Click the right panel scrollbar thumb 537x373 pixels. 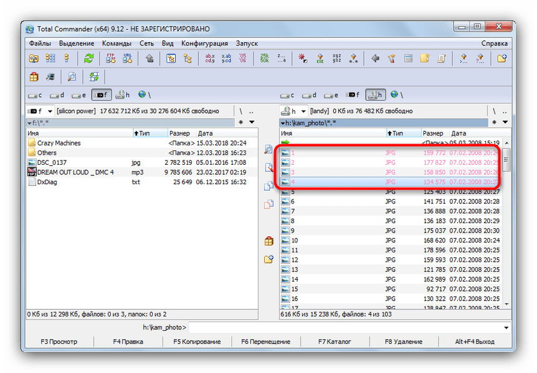[506, 159]
